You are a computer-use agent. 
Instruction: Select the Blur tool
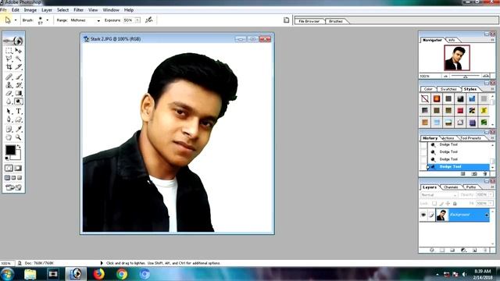pos(9,101)
